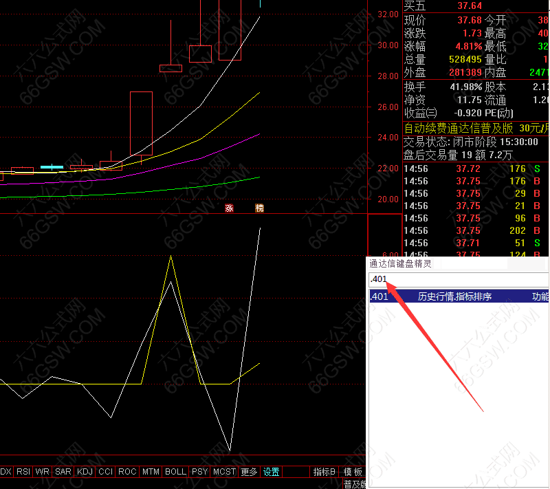Viewport: 550px width, 489px height.
Task: Click the 指标B button
Action: [x=324, y=472]
